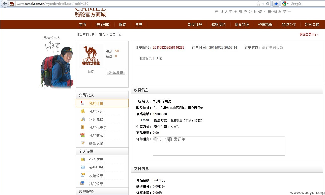Open the URL history dropdown arrow
325x195 pixels.
click(263, 4)
